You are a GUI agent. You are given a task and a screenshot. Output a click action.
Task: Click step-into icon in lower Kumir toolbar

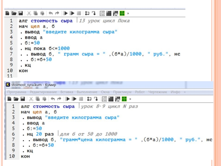click(89, 99)
